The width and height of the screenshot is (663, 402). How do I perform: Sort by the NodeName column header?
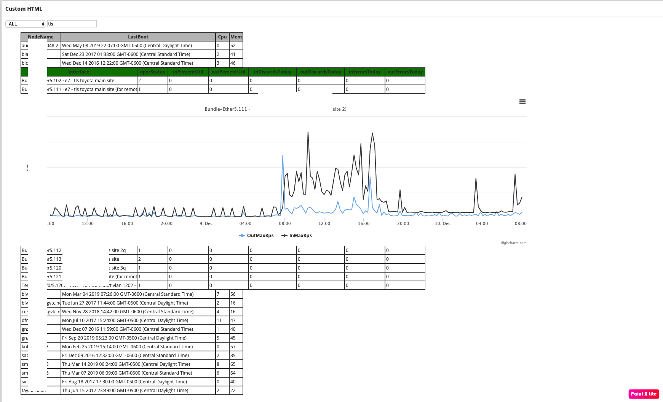point(41,37)
